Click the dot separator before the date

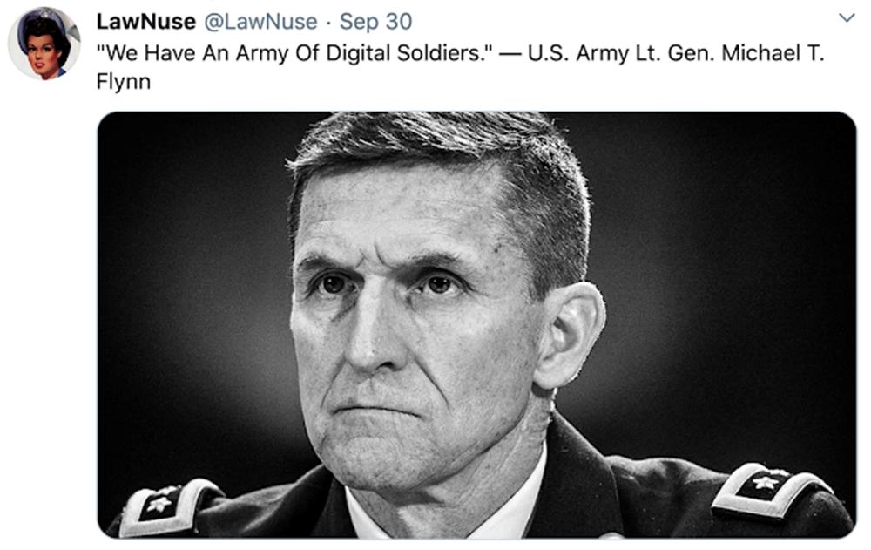tap(327, 21)
